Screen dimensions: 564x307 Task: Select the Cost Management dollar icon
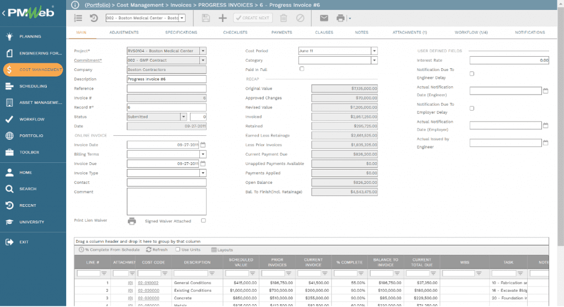[9, 70]
